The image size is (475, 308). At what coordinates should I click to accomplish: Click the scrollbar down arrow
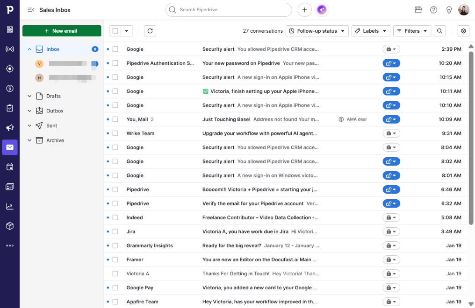[x=471, y=304]
